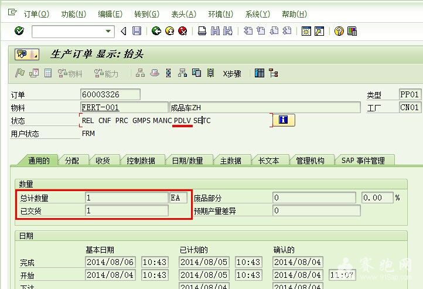The image size is (423, 289).
Task: Open the 帮助 menu
Action: (294, 14)
